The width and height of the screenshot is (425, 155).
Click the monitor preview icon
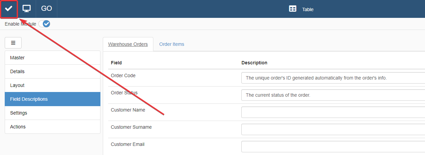coord(27,9)
